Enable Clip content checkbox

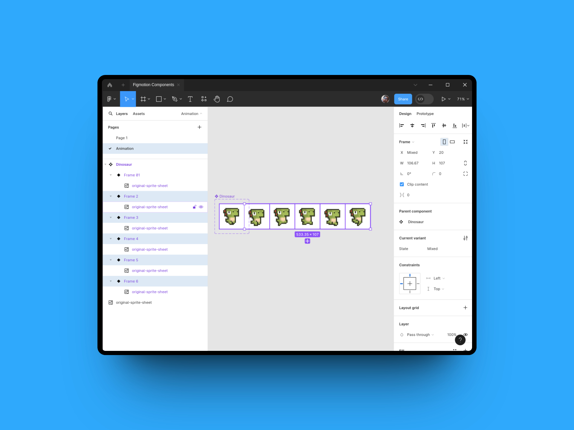click(402, 184)
